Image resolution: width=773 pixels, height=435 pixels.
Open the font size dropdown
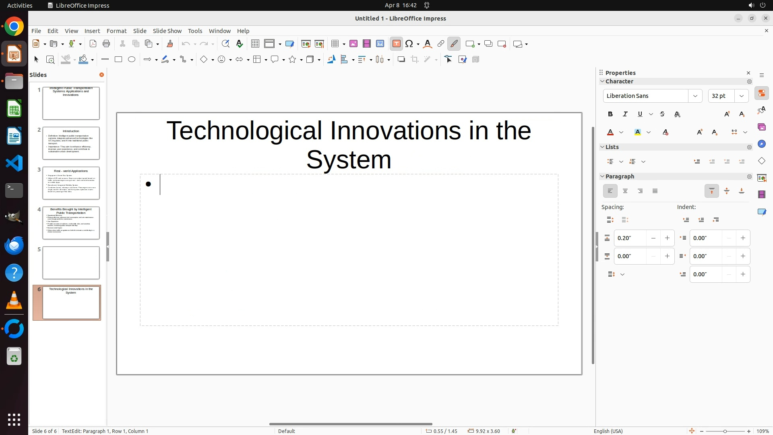click(742, 96)
